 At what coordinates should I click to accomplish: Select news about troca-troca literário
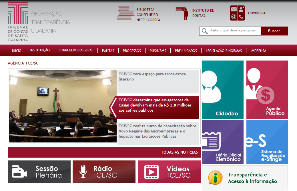tap(158, 81)
